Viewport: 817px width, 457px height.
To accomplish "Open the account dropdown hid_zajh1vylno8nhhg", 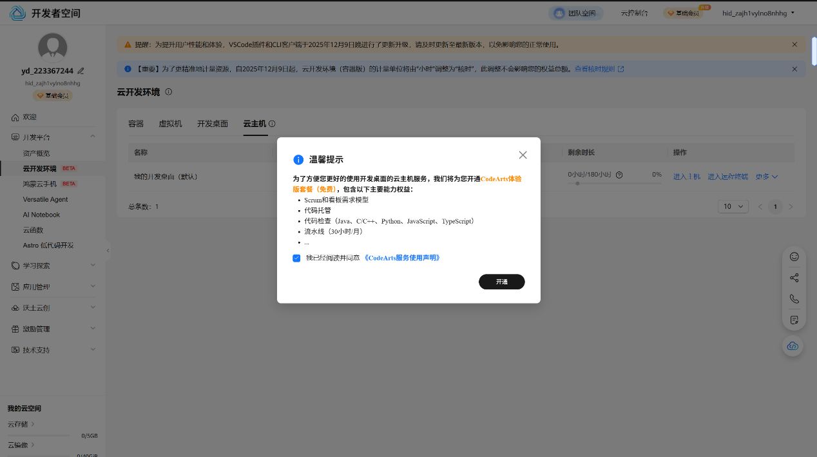I will point(758,13).
